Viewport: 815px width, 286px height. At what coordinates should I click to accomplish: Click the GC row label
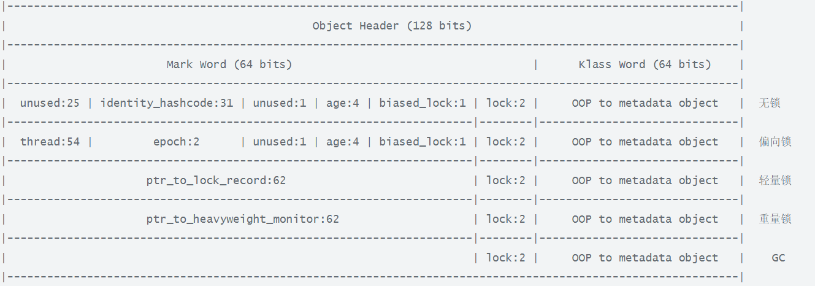pyautogui.click(x=778, y=258)
